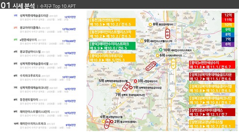
Task: Select the [상현]광교자이더클래스 info box
Action: (212, 112)
